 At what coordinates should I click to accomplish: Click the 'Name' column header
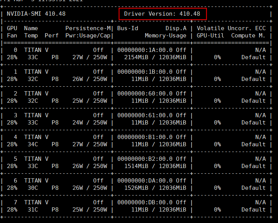coord(31,28)
